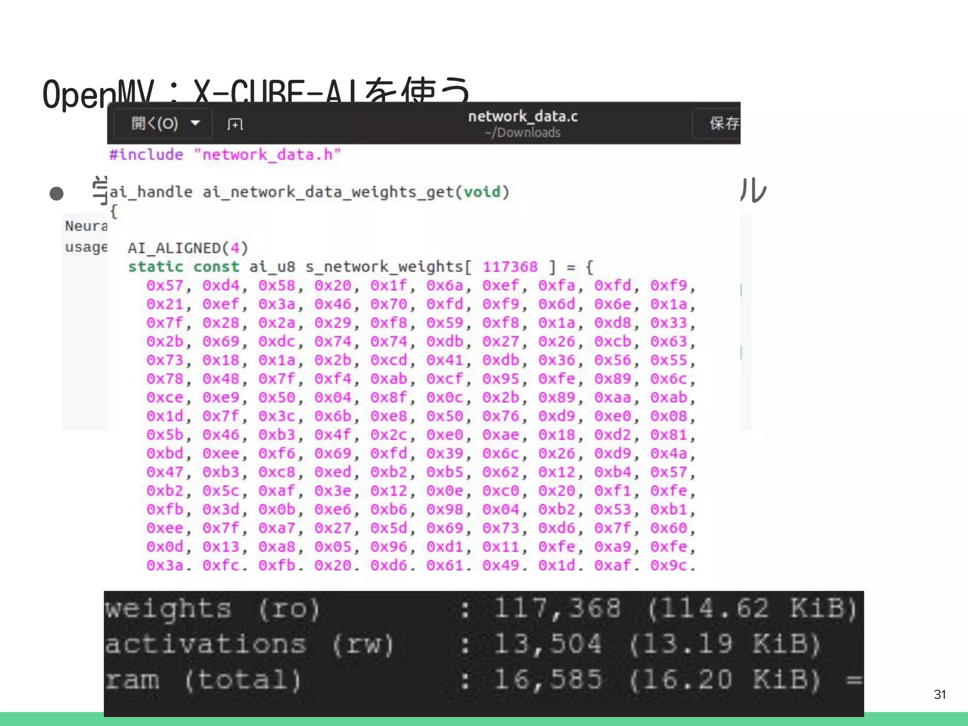Click the 開く(O) open button
This screenshot has width=968, height=726.
[x=154, y=123]
